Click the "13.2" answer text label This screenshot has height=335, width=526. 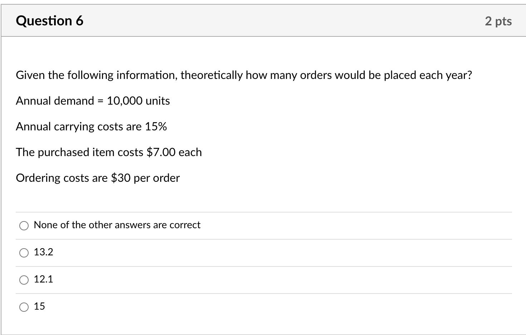[43, 252]
